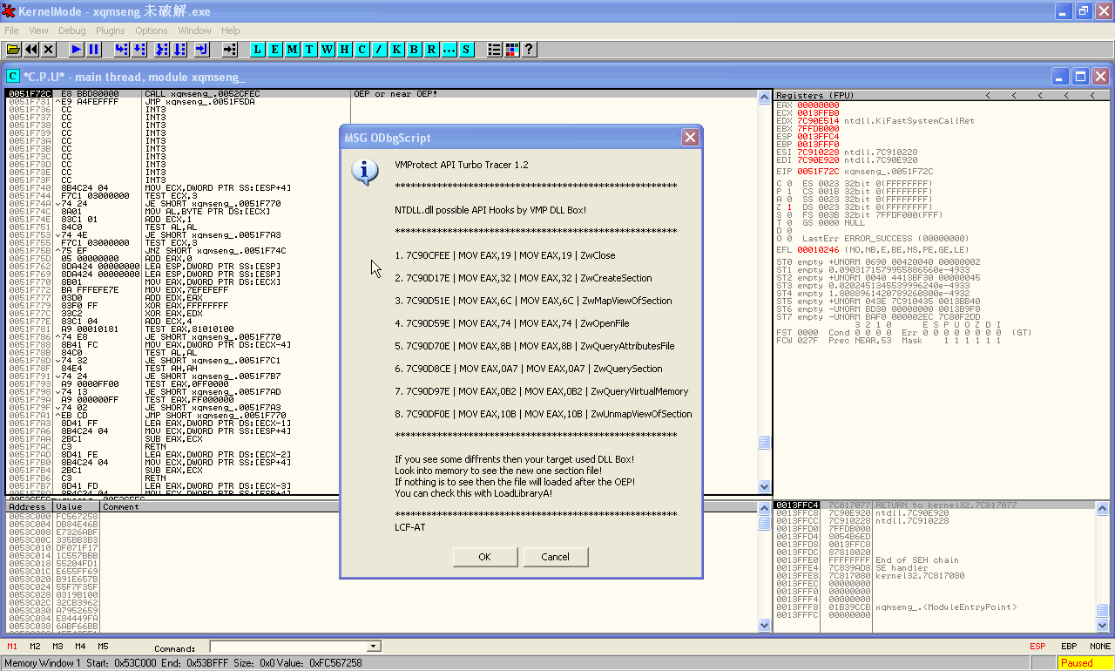1115x671 pixels.
Task: Switch to memory window M4
Action: pyautogui.click(x=80, y=647)
